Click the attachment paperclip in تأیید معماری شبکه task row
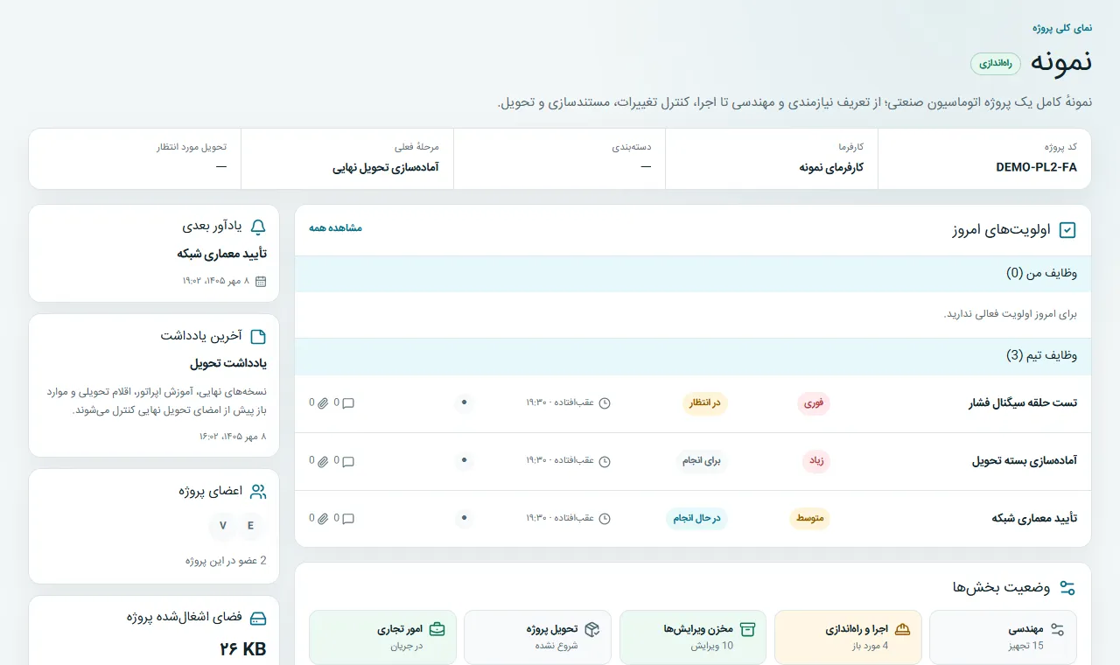 322,518
